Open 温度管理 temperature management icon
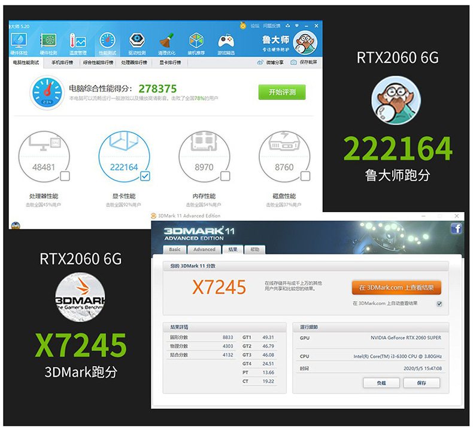Image resolution: width=473 pixels, height=432 pixels. (78, 44)
